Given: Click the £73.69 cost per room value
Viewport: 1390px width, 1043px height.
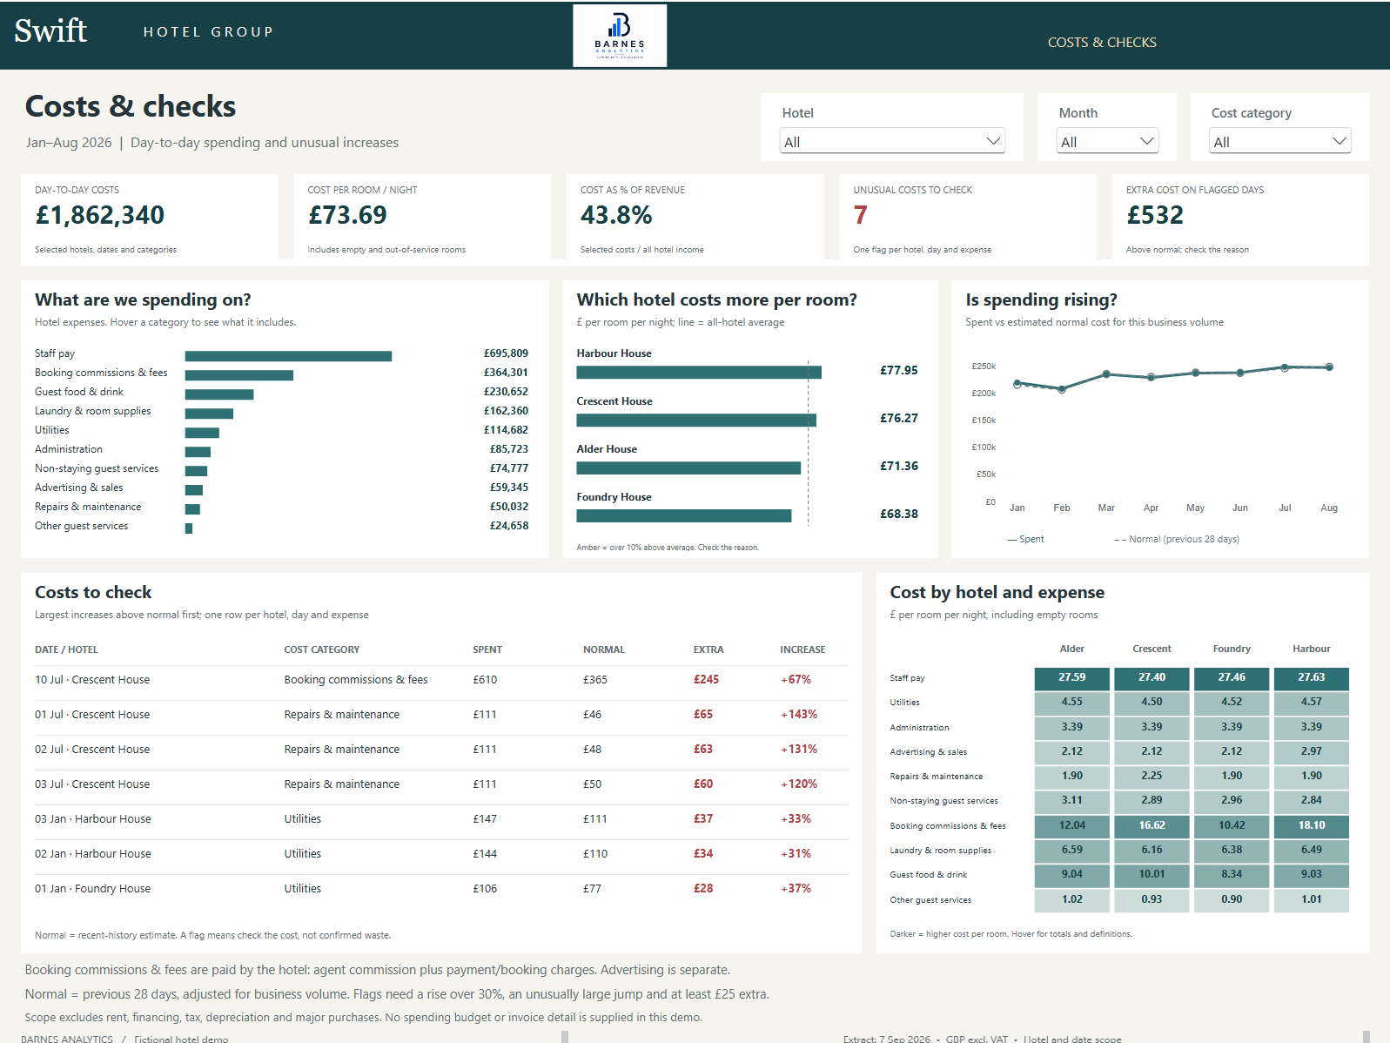Looking at the screenshot, I should pyautogui.click(x=347, y=215).
